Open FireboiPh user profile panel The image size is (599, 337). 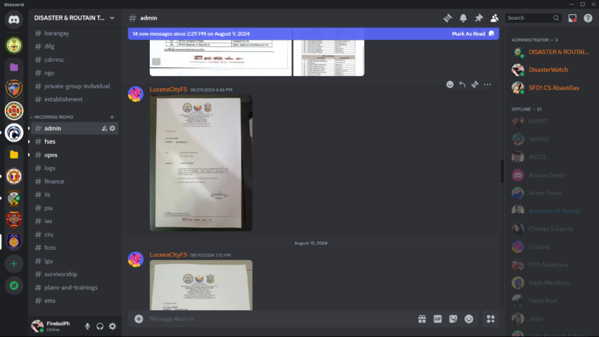(55, 326)
